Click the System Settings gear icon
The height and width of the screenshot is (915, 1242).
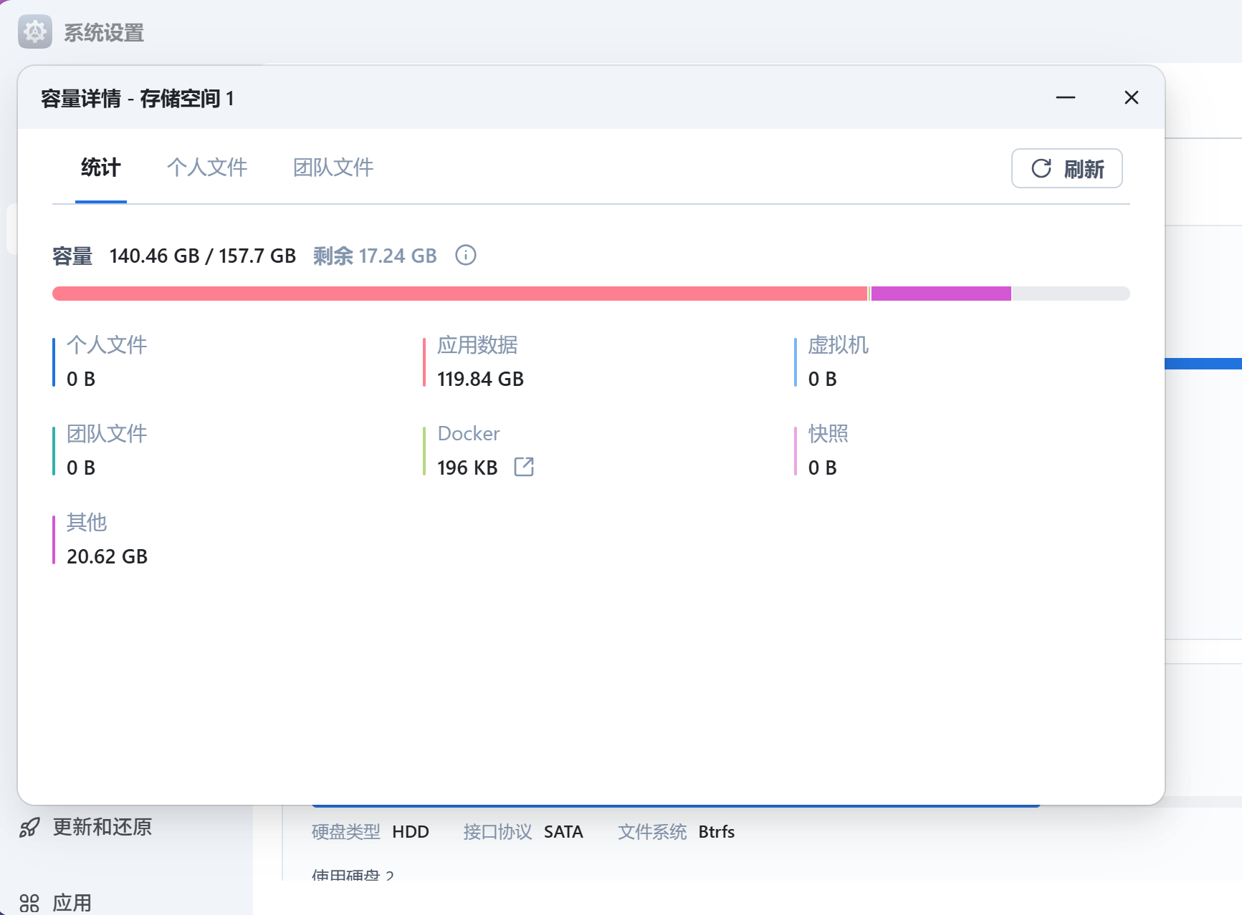tap(35, 32)
